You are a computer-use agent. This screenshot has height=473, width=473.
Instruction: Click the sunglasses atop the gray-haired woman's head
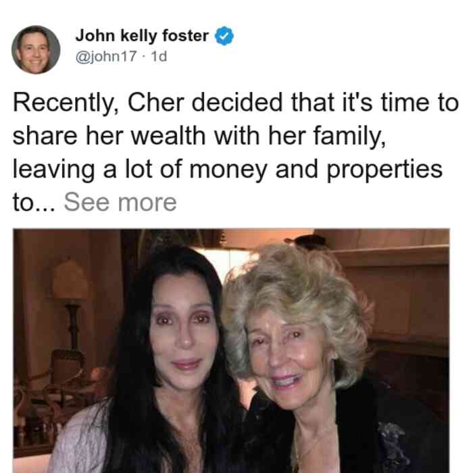[305, 241]
